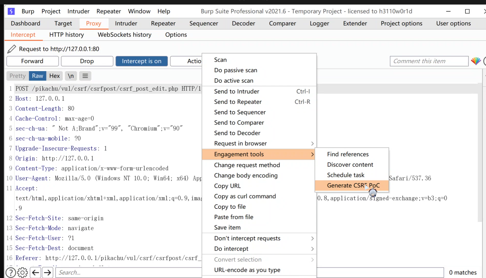Click the pencil edit icon beside the request target
Image resolution: width=486 pixels, height=278 pixels.
point(12,49)
